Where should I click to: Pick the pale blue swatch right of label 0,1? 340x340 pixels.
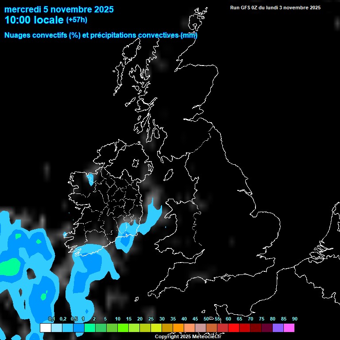[x=57, y=328]
